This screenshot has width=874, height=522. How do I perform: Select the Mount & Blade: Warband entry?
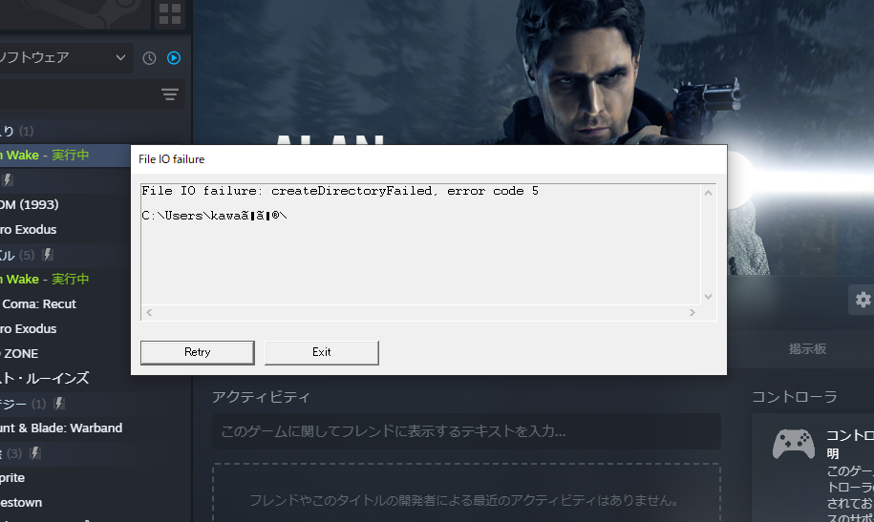[95, 428]
